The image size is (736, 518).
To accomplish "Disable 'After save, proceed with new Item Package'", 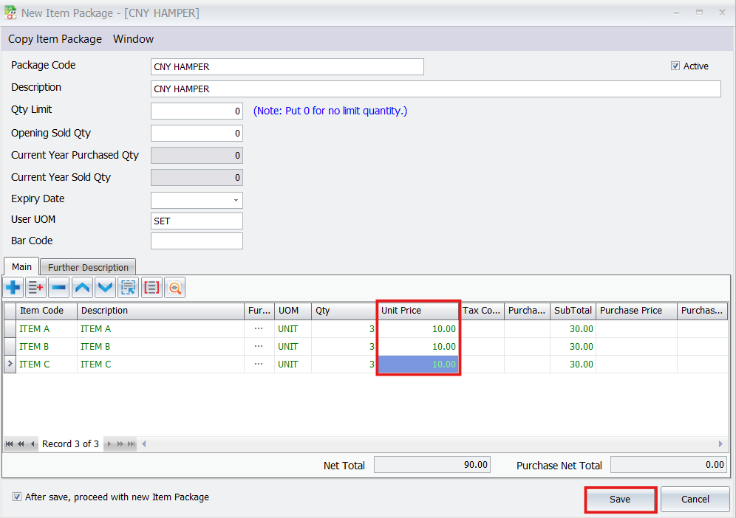I will (16, 497).
